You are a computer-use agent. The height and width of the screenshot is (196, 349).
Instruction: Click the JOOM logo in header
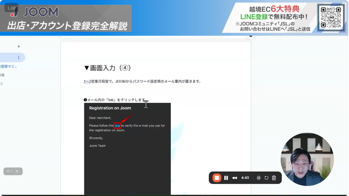(x=34, y=12)
